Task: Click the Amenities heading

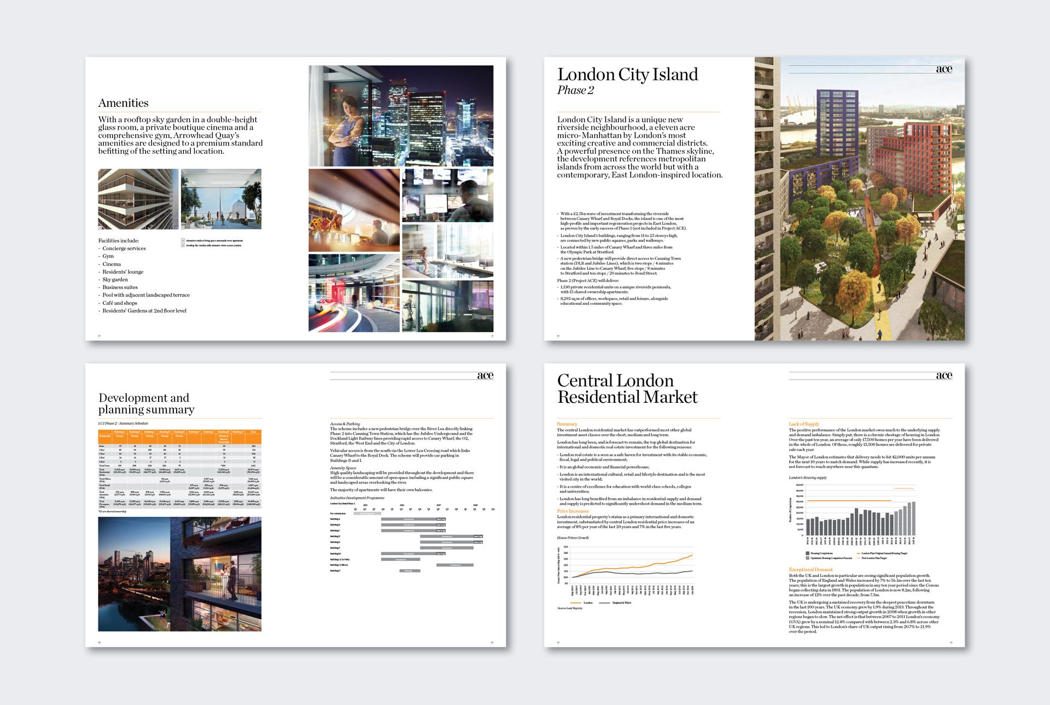Action: 124,103
